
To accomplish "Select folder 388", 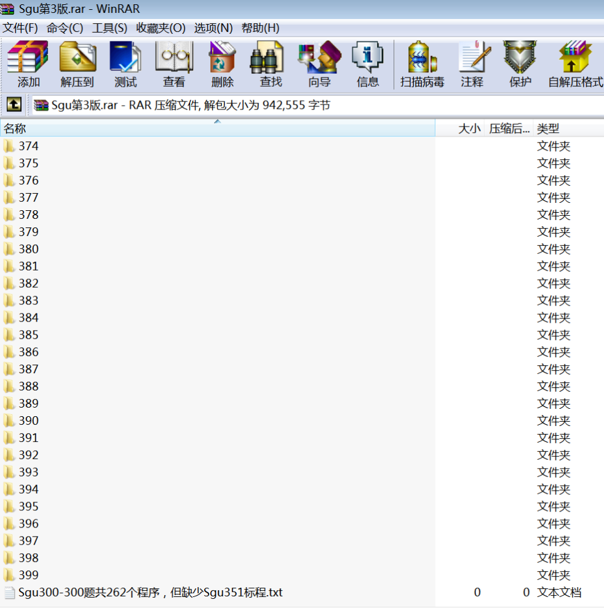I will tap(28, 386).
